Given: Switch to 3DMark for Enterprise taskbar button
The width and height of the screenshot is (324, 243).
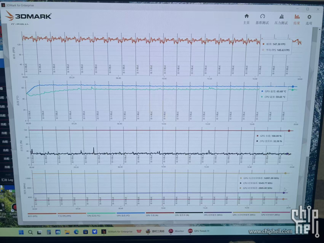Looking at the screenshot, I should [x=117, y=231].
